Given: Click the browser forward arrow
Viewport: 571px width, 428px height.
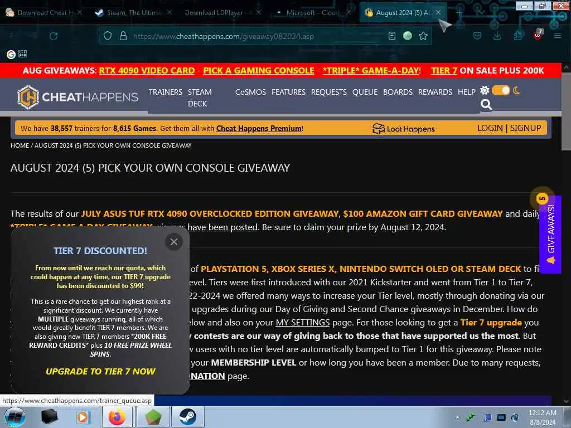Looking at the screenshot, I should [x=33, y=36].
